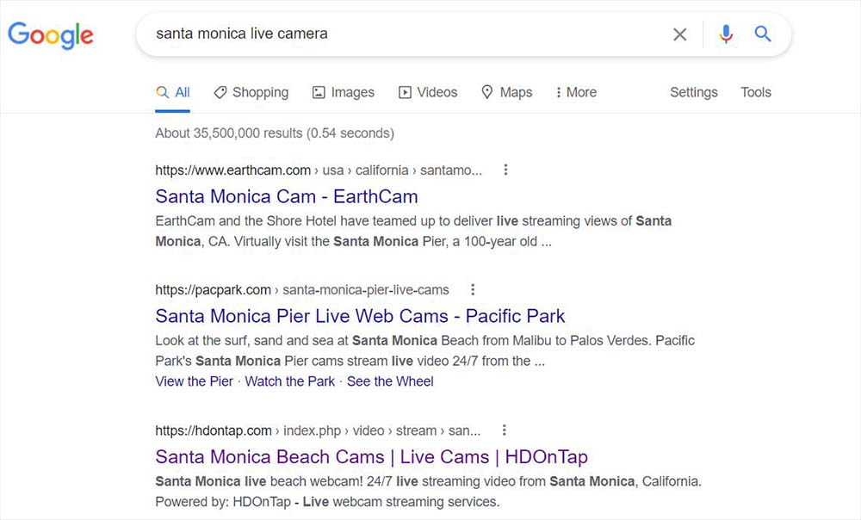Click the Google logo
Screen dimensions: 861x520
[51, 35]
